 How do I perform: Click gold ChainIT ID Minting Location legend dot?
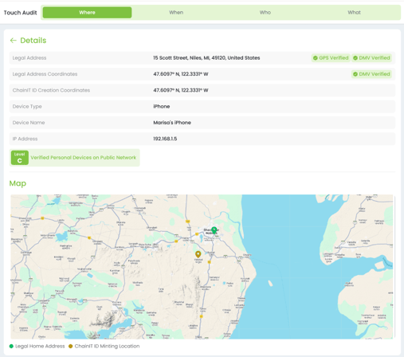pyautogui.click(x=70, y=346)
